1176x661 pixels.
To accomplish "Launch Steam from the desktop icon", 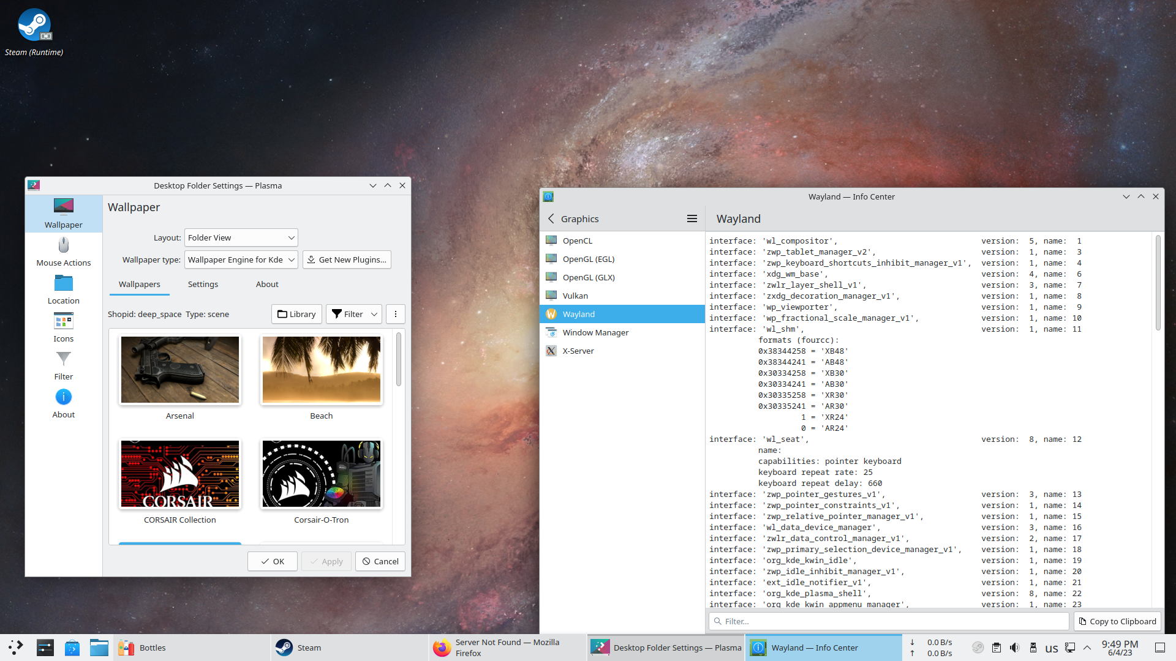I will [34, 26].
